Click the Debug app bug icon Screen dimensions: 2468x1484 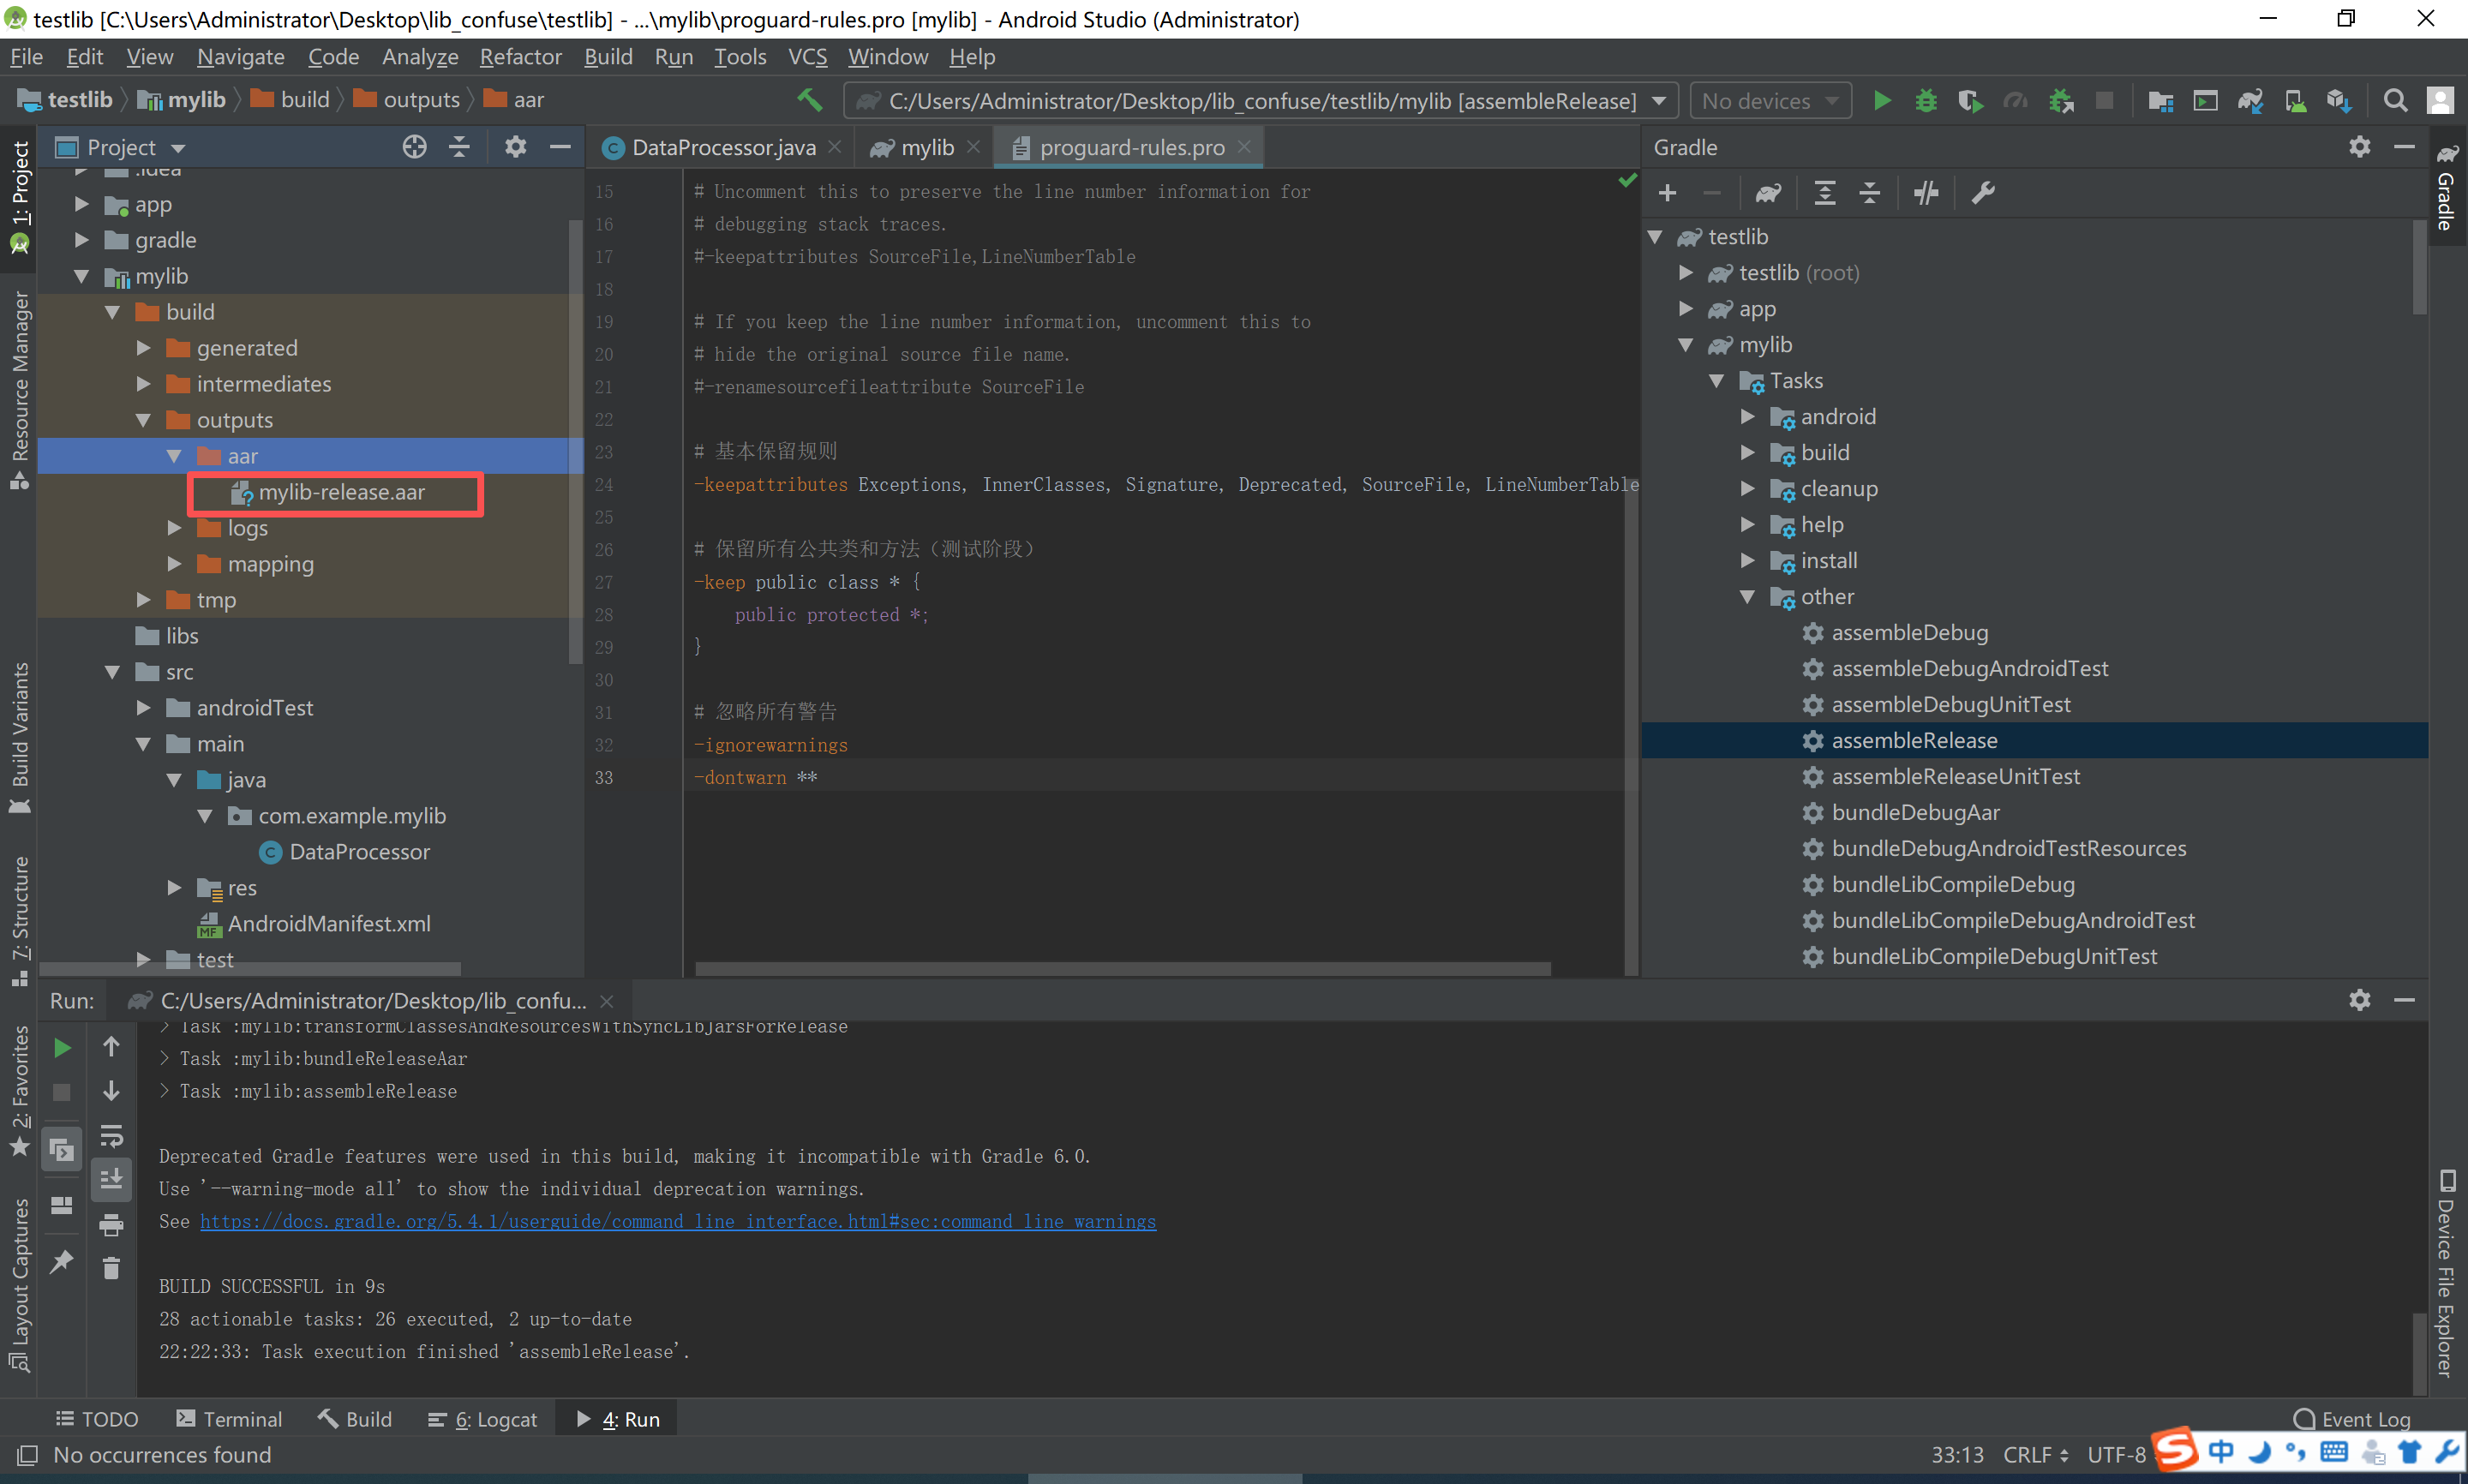pyautogui.click(x=1925, y=101)
